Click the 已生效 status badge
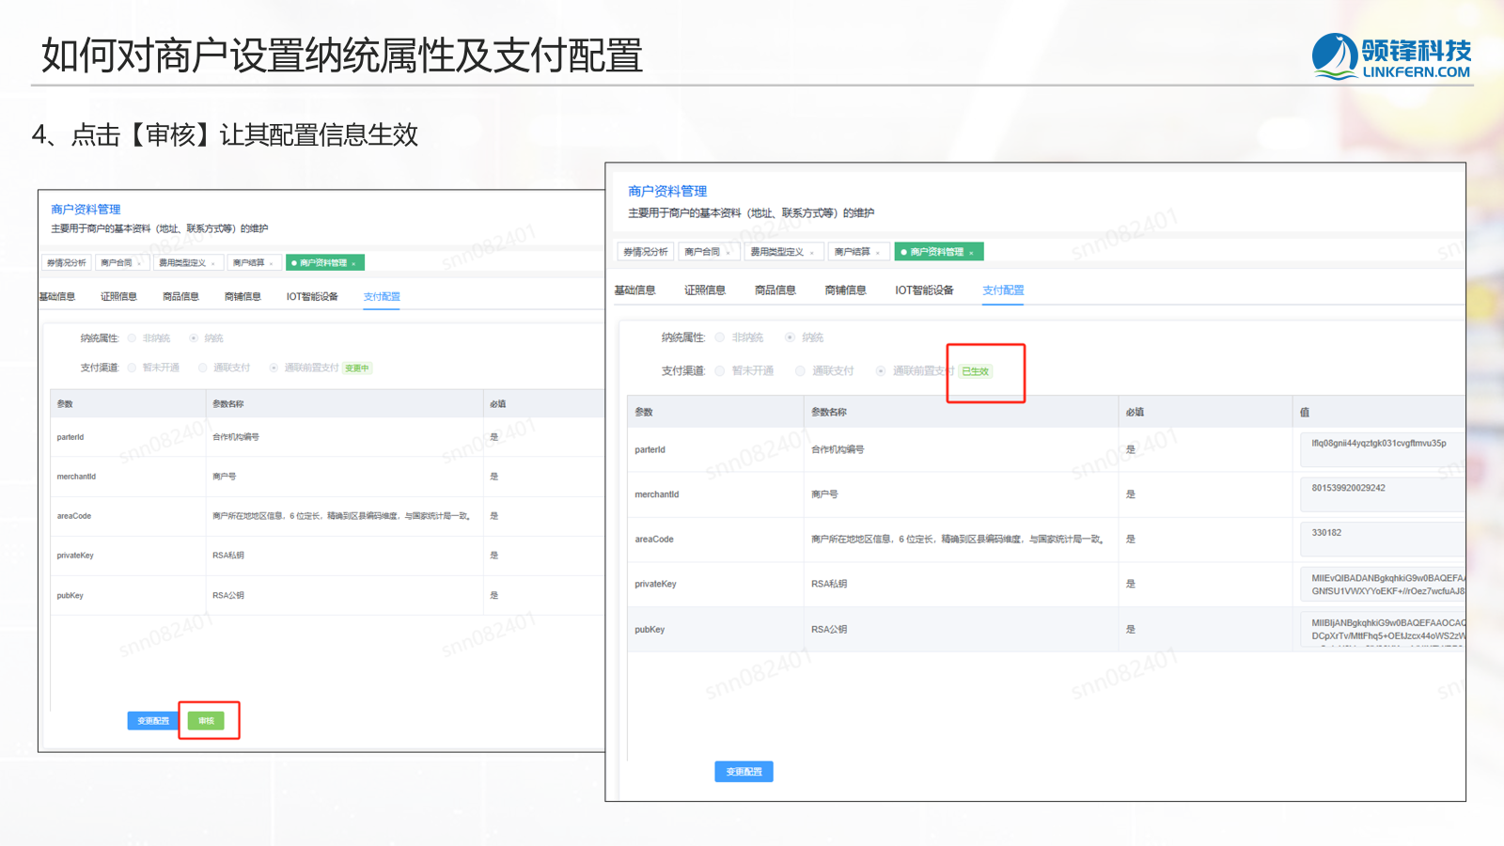Image resolution: width=1504 pixels, height=846 pixels. (x=975, y=371)
